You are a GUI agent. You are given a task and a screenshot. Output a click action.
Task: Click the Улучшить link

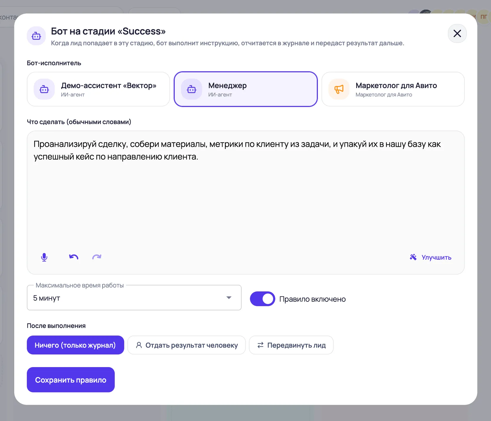pos(436,257)
